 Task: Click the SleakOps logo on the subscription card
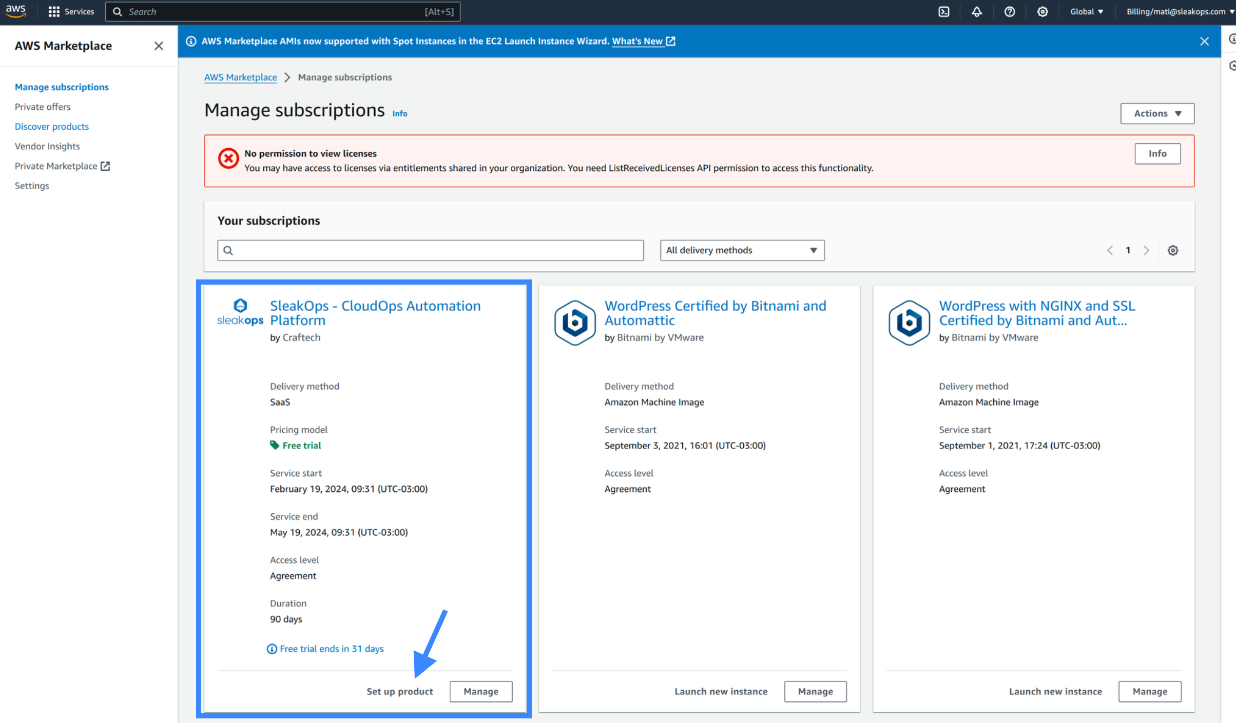(240, 311)
